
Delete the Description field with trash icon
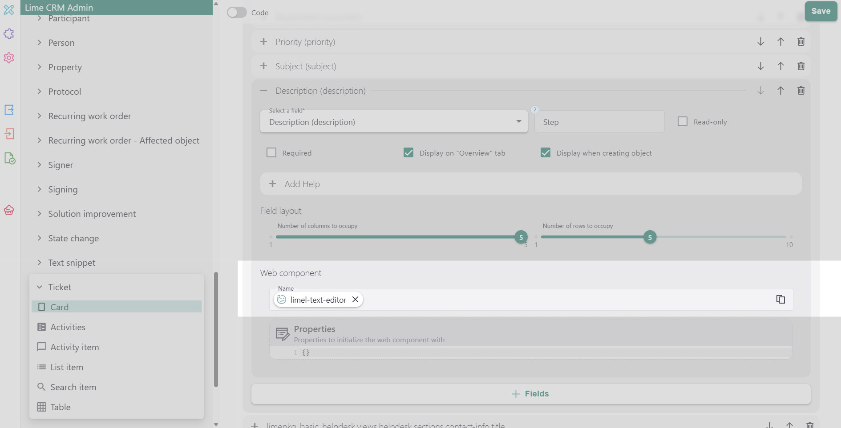801,91
